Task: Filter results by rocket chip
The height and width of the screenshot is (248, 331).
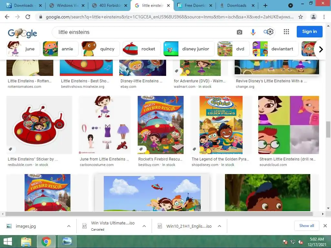Action: coord(142,49)
